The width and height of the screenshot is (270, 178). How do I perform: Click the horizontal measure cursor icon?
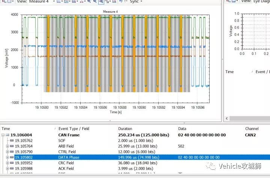81,1
